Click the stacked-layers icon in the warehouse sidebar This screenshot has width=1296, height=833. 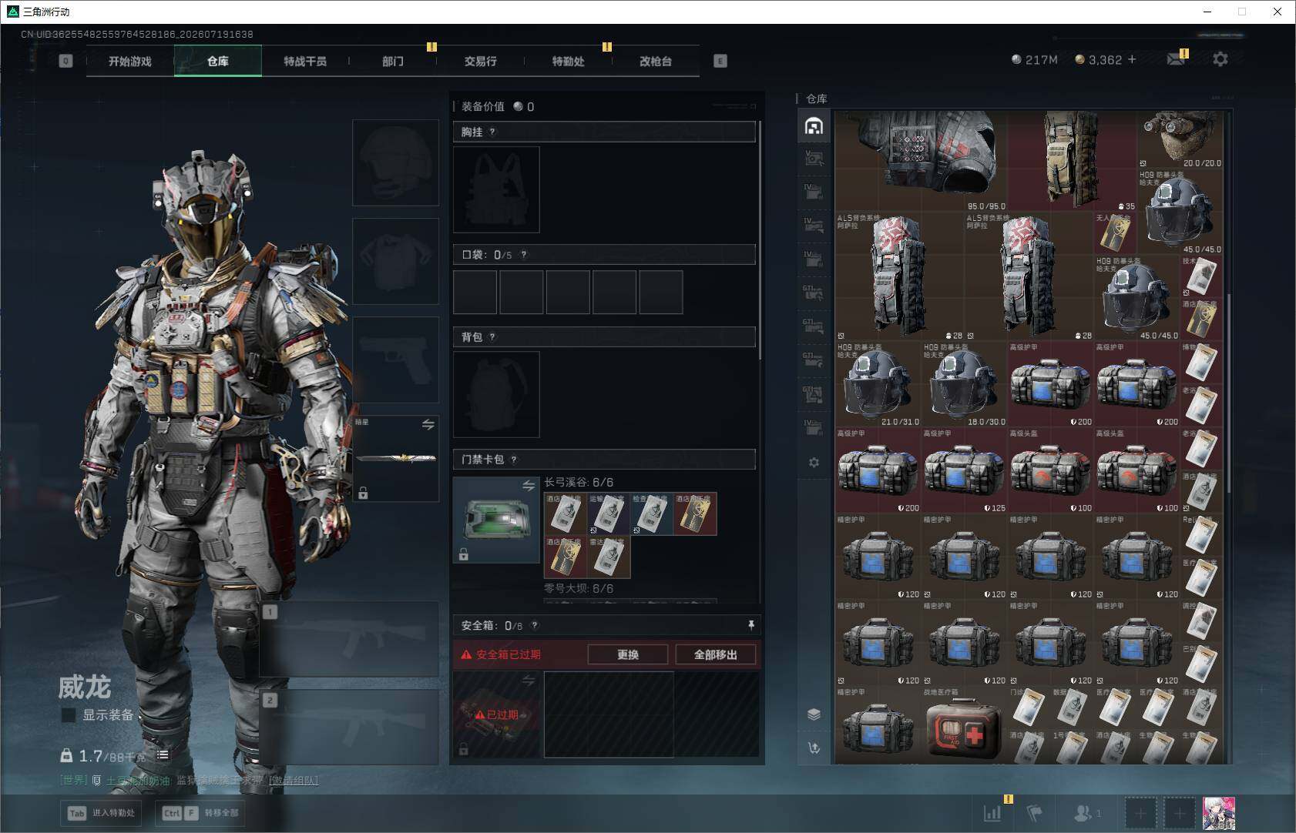click(x=814, y=714)
